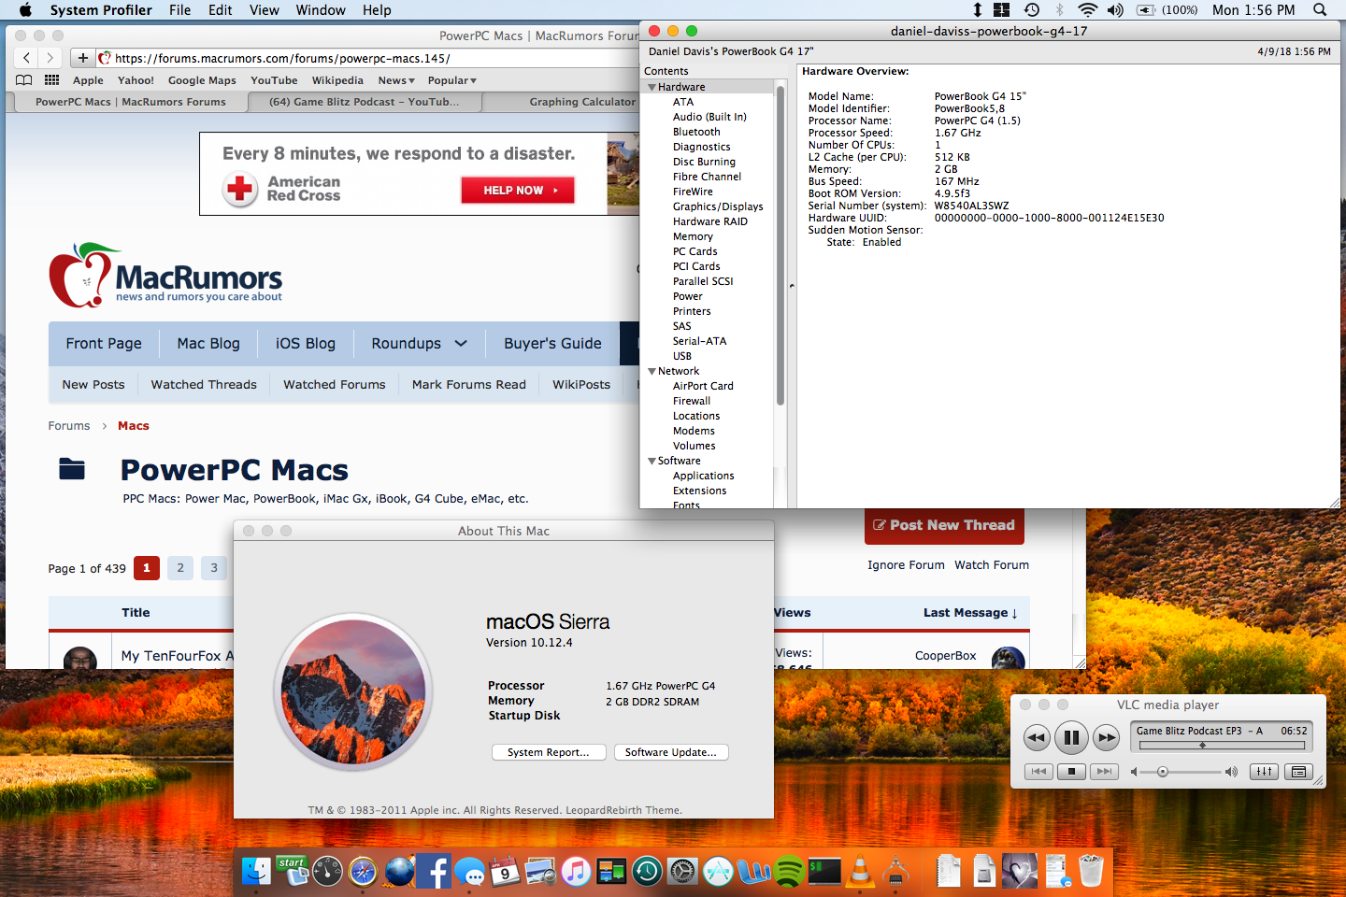Skip to previous track in VLC
Image resolution: width=1346 pixels, height=897 pixels.
1039,772
